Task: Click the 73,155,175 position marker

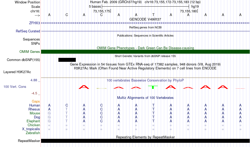Action: coord(102,11)
